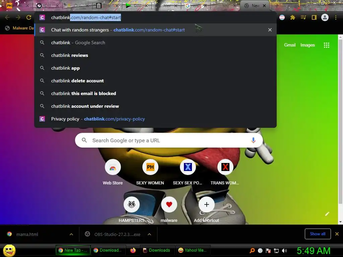The height and width of the screenshot is (257, 343).
Task: Click the address bar URL text
Action: (86, 17)
